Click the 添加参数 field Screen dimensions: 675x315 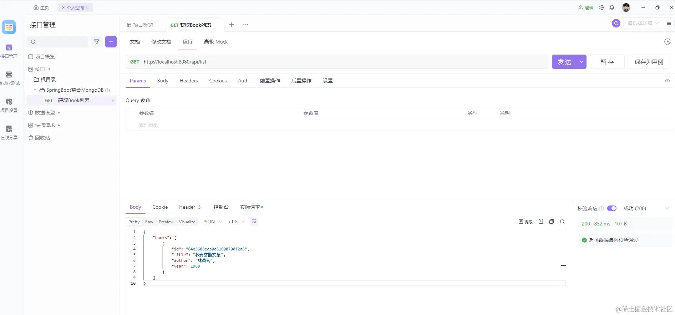(149, 125)
